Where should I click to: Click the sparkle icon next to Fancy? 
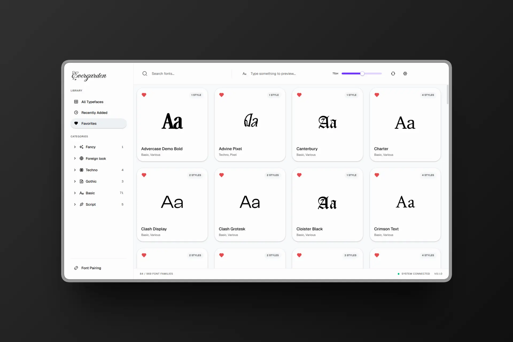(81, 147)
